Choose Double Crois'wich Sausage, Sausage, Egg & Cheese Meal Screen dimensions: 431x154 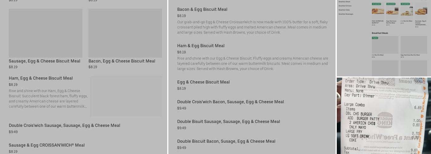64,125
